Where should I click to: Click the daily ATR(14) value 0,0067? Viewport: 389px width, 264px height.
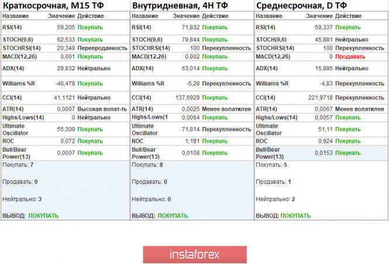click(323, 109)
